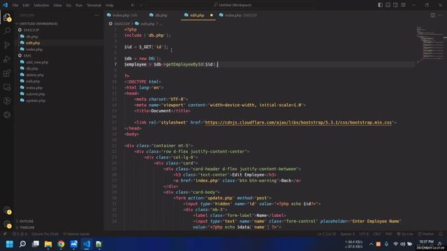The width and height of the screenshot is (447, 251).
Task: Open the Selection menu
Action: click(x=41, y=5)
